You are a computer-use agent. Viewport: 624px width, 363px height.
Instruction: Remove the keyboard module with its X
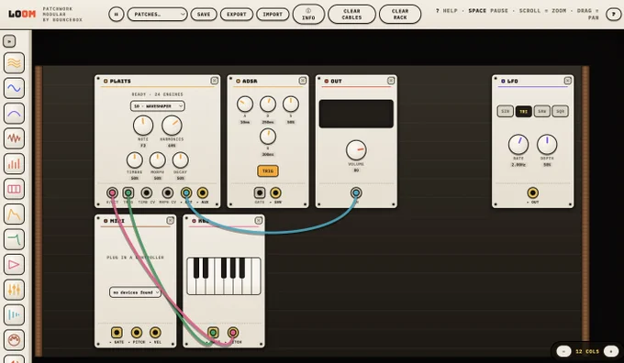coord(258,220)
